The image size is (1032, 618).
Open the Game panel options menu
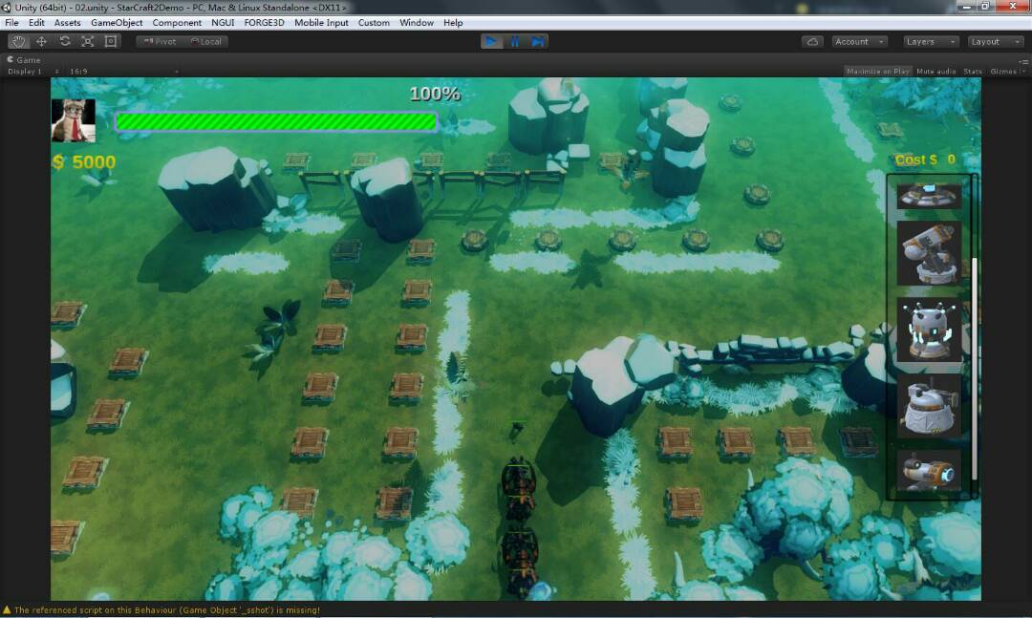point(1023,60)
